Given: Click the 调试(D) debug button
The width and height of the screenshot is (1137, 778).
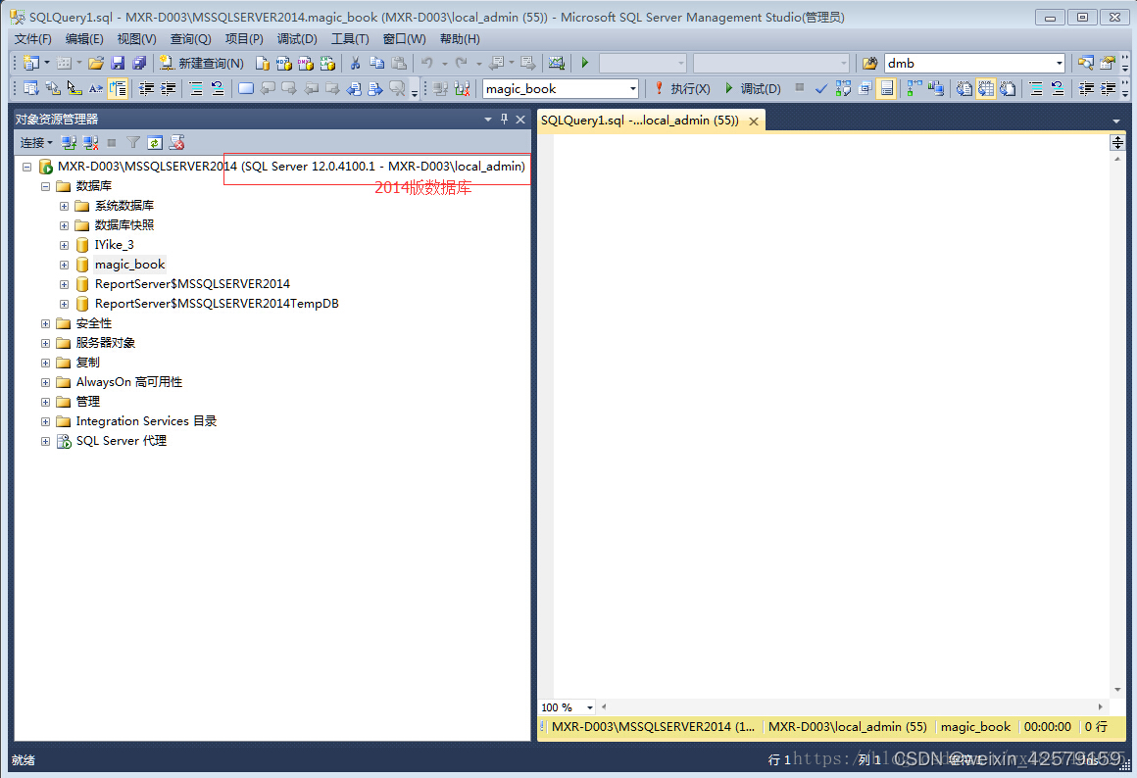Looking at the screenshot, I should tap(752, 88).
